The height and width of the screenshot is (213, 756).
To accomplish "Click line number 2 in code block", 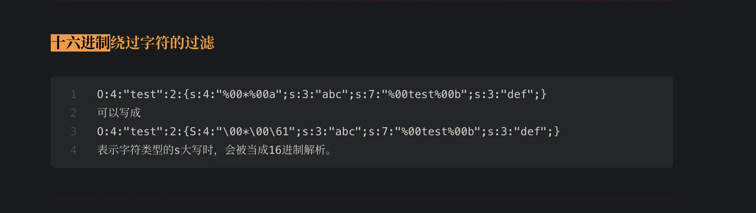I will 74,113.
